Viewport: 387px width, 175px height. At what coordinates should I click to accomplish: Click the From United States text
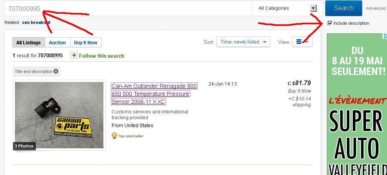tap(132, 126)
